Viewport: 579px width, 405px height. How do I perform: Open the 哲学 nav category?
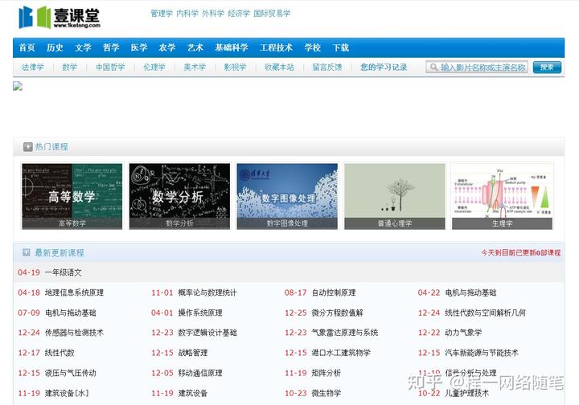111,47
